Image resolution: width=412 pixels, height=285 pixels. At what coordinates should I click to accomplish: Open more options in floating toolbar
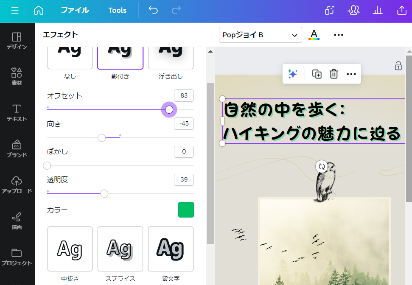(351, 74)
